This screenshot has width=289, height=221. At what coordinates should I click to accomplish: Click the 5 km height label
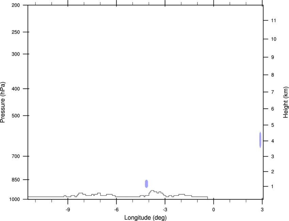(x=273, y=125)
